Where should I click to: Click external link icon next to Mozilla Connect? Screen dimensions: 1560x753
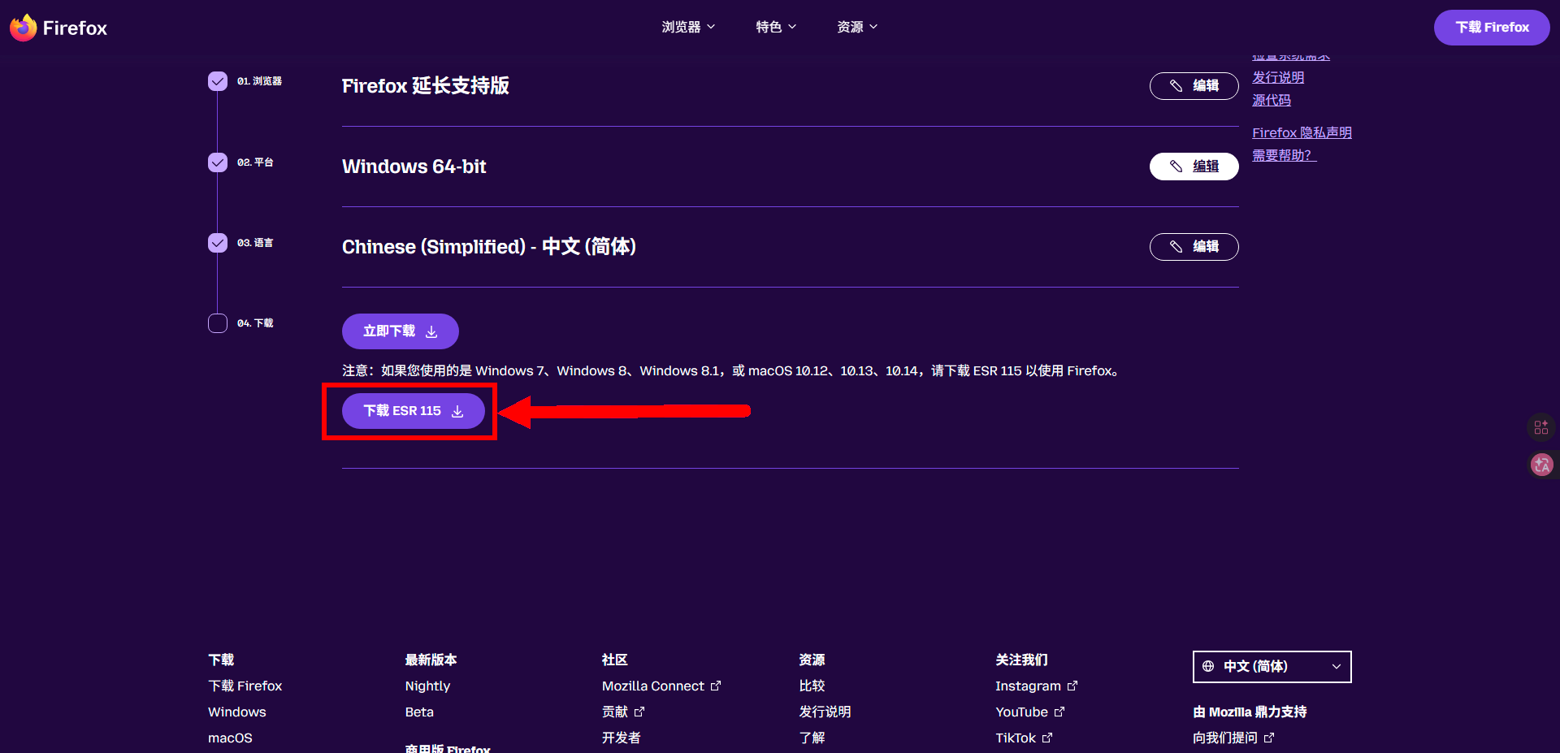click(716, 686)
